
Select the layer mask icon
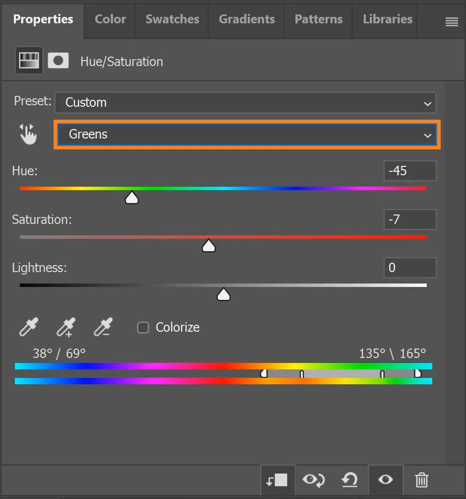[58, 61]
